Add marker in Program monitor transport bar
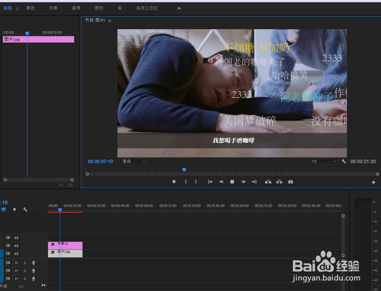This screenshot has height=291, width=381. click(x=174, y=182)
